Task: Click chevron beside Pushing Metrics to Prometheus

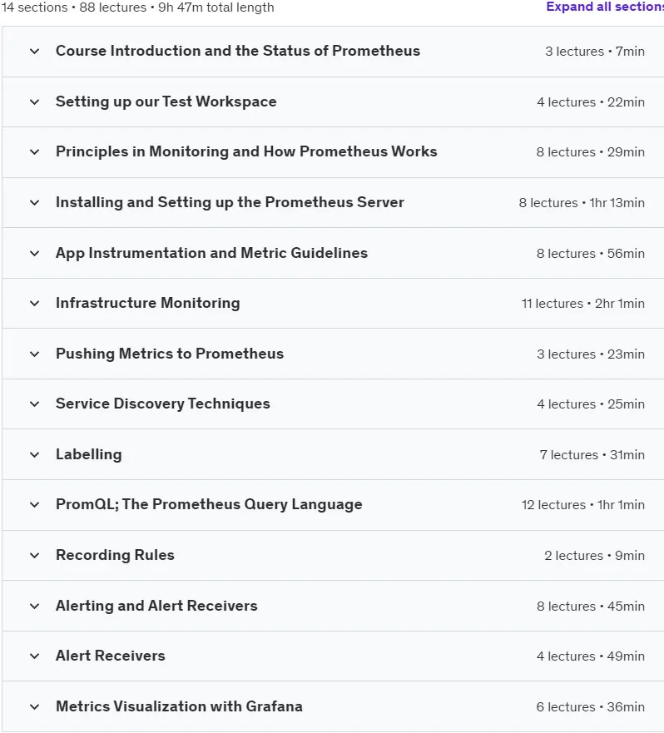Action: (35, 354)
